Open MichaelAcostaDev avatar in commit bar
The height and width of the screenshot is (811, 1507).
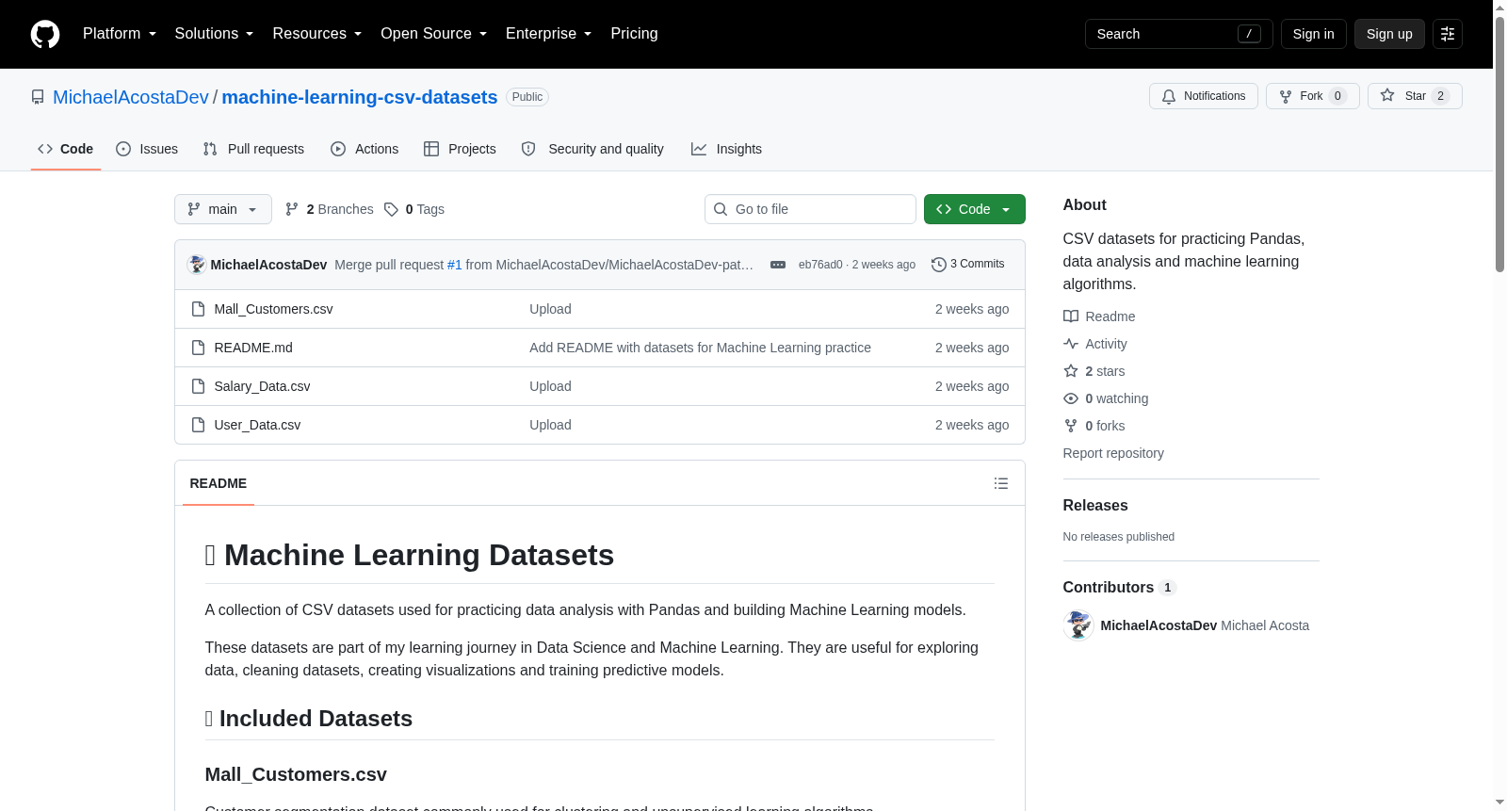[197, 265]
